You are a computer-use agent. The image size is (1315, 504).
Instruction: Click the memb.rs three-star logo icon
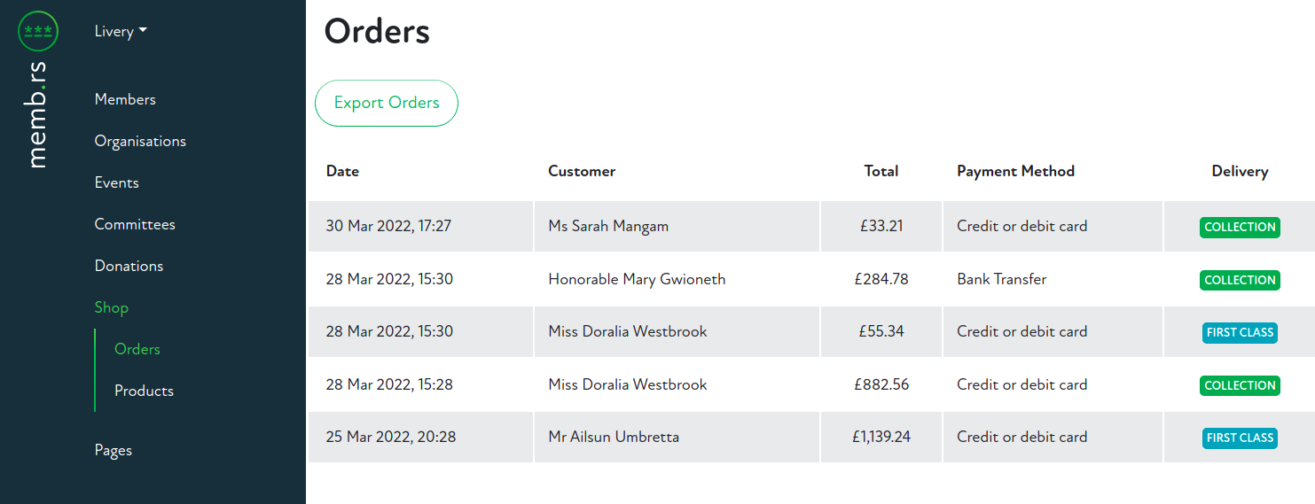(x=38, y=31)
